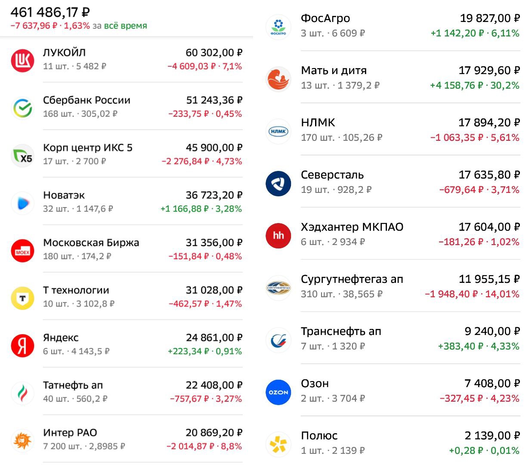Click the MOEX logo for Московская Биржа
The height and width of the screenshot is (465, 532).
point(22,249)
